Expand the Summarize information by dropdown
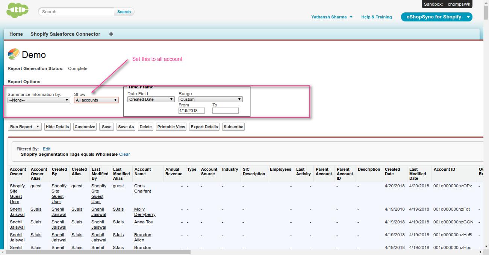Screen dimensions: 489x255 pyautogui.click(x=39, y=100)
